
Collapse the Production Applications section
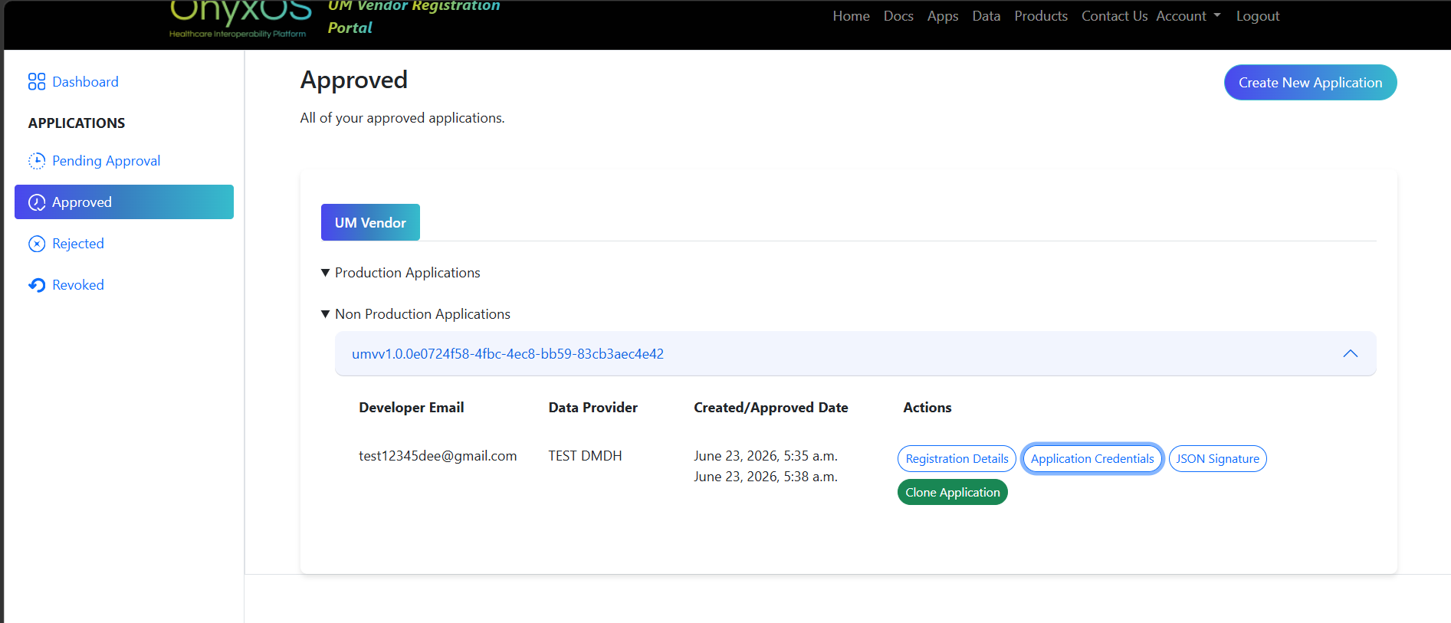pos(400,273)
